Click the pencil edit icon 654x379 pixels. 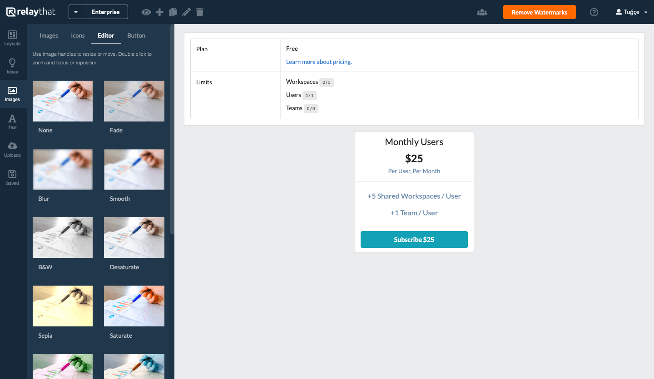coord(186,12)
